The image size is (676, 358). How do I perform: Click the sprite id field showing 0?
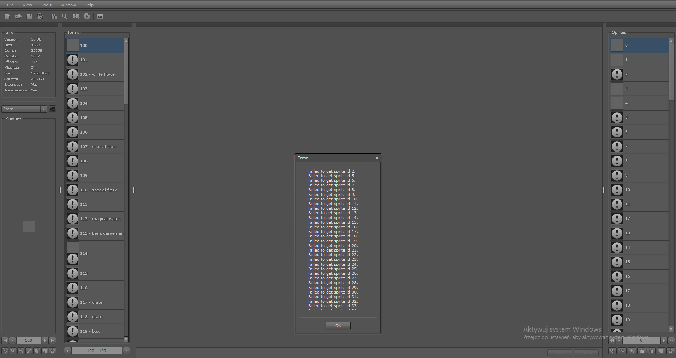[x=641, y=340]
